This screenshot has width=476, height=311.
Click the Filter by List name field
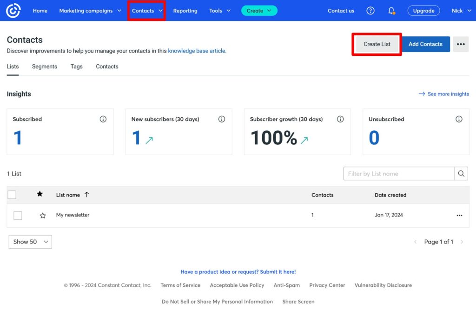pos(399,174)
